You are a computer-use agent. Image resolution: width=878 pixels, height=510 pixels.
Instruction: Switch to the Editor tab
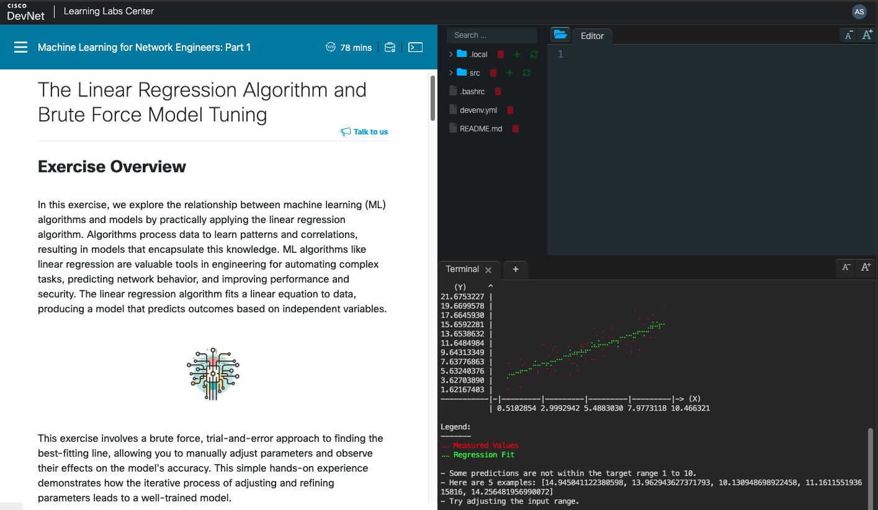592,36
